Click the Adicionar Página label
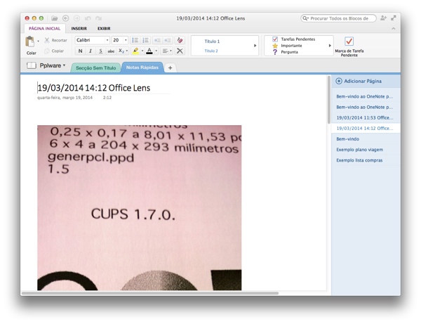 coord(363,81)
